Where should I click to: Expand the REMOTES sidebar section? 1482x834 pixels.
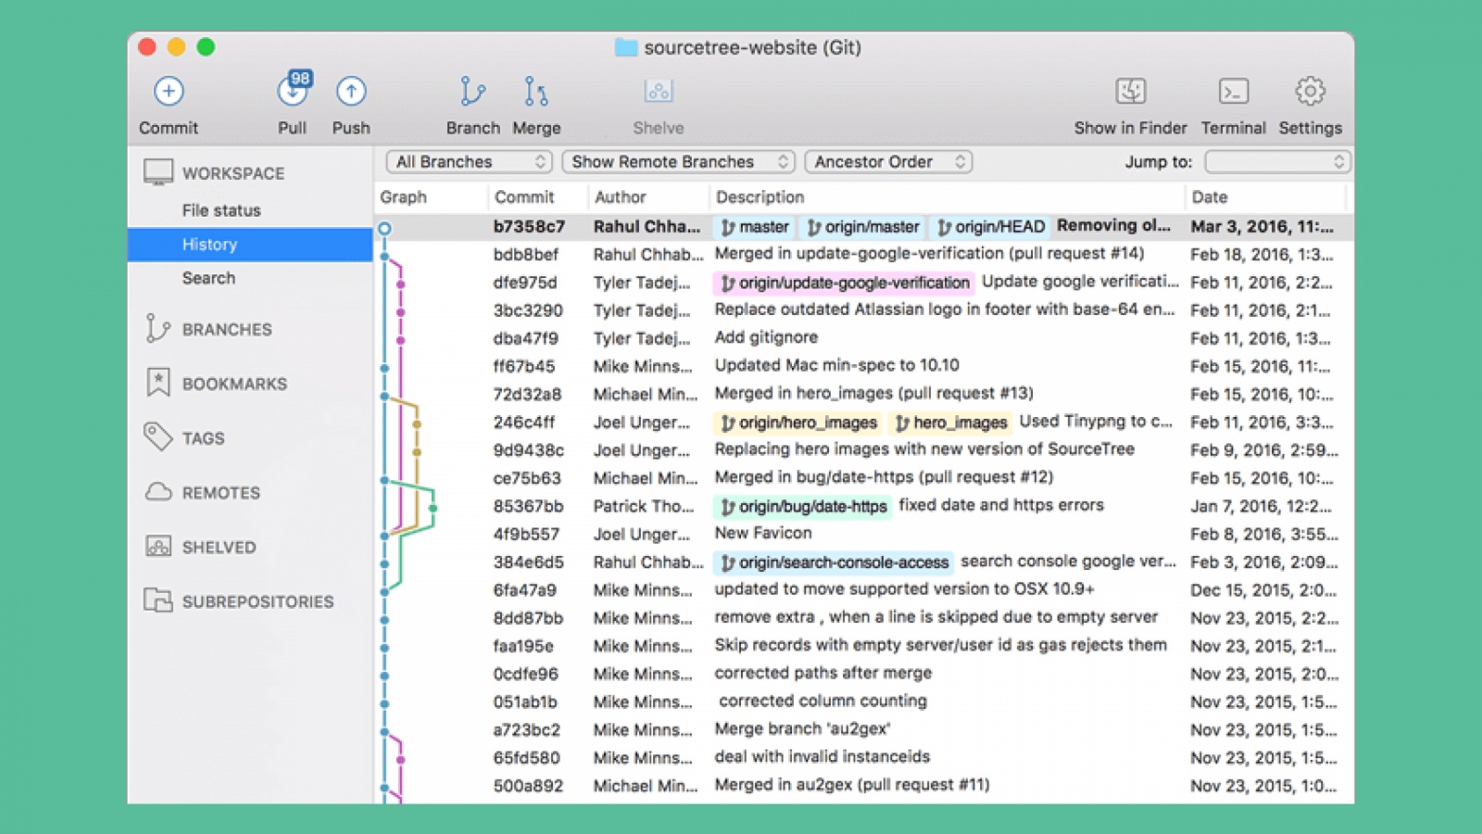tap(220, 493)
